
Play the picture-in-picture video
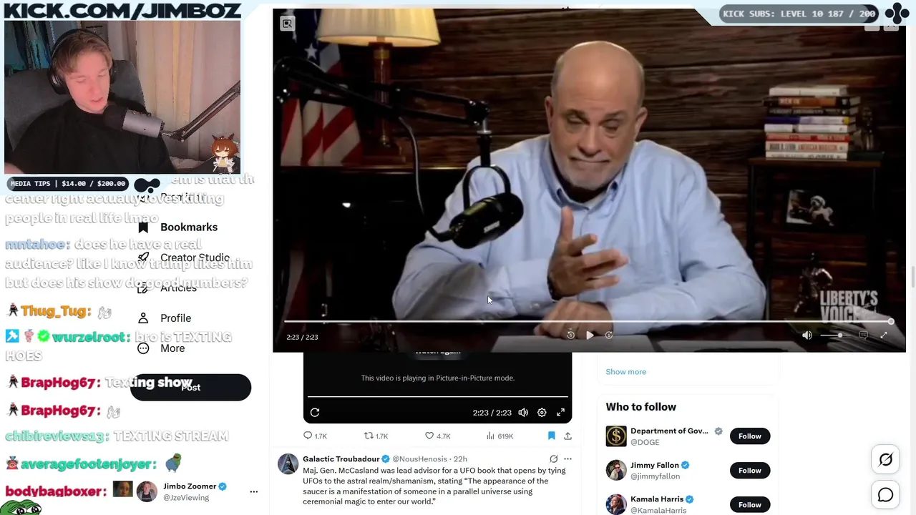590,335
